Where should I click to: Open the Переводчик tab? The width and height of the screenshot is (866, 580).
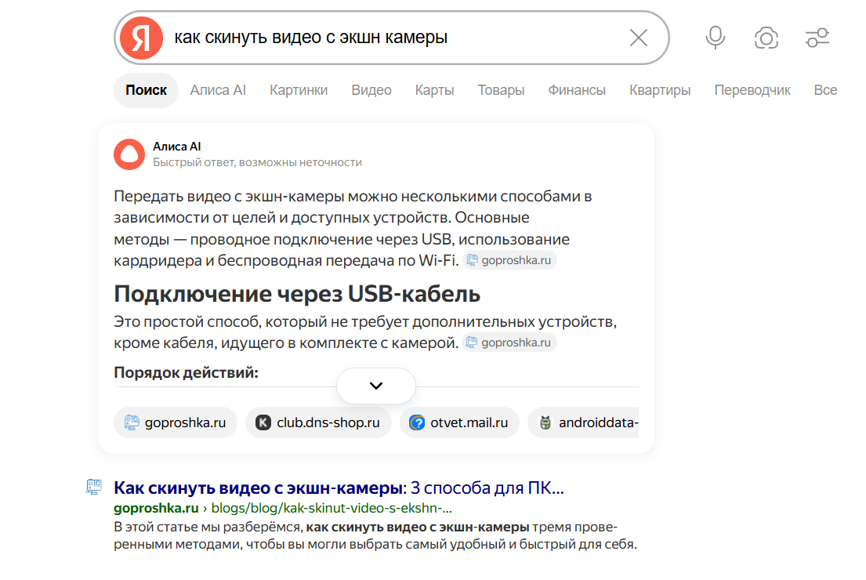click(752, 90)
